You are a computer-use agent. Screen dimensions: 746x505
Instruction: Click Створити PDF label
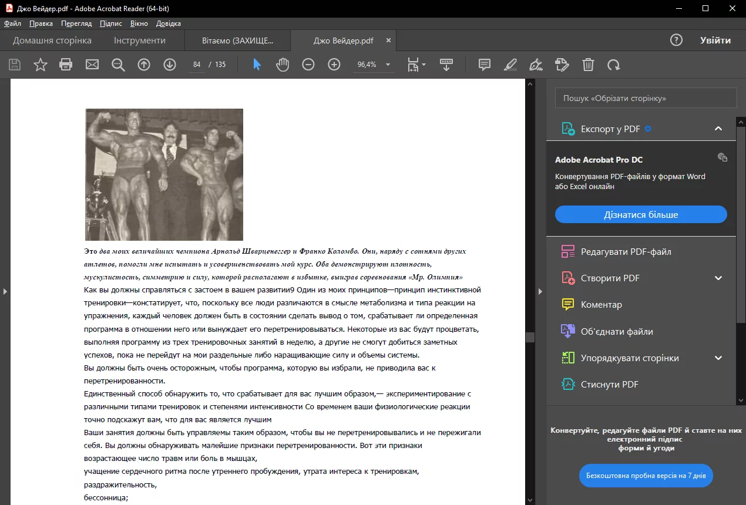[x=610, y=278]
